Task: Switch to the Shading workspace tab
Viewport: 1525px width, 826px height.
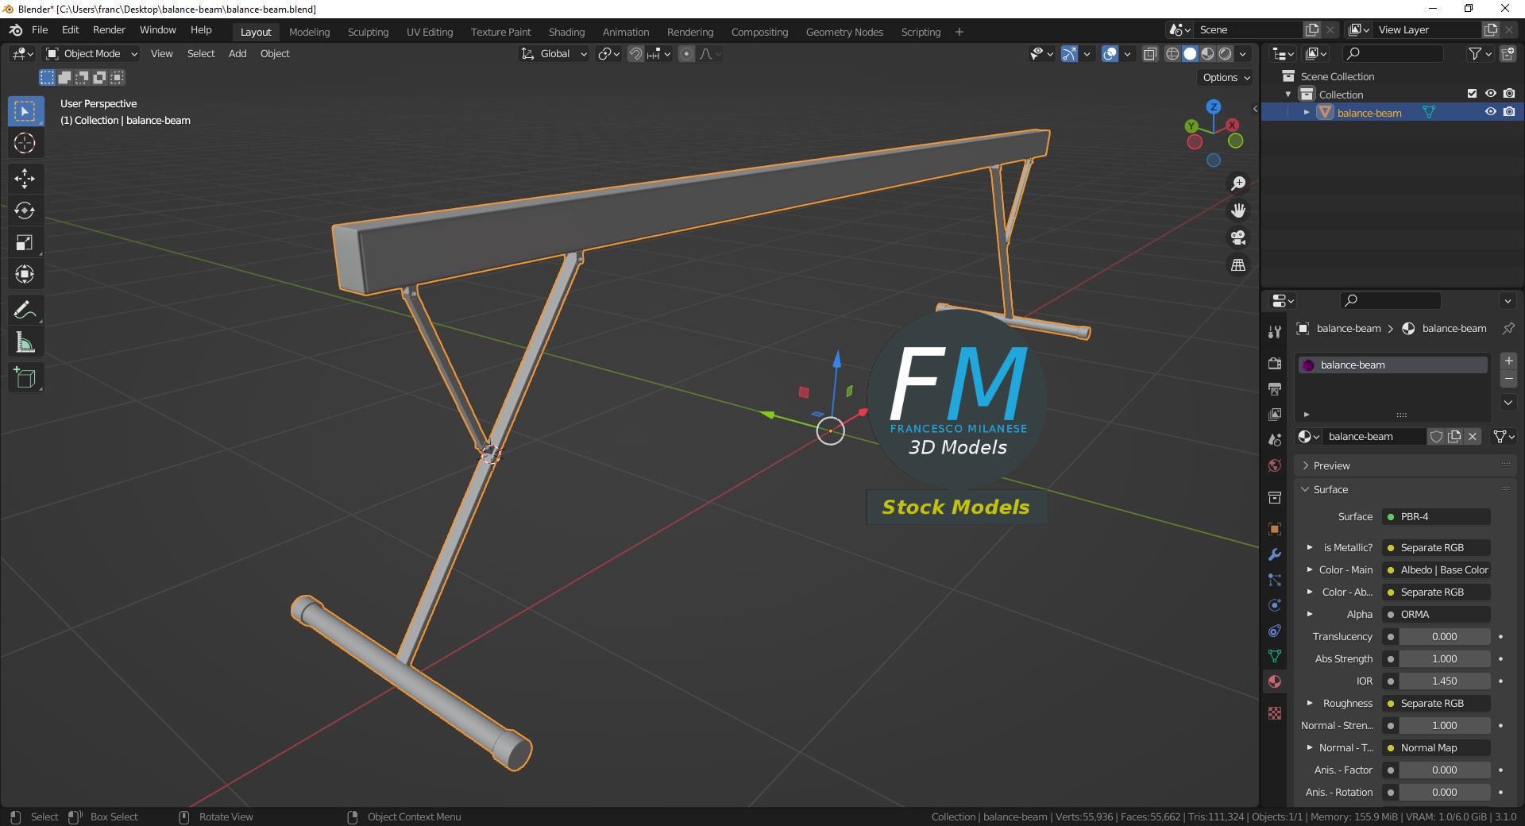Action: point(566,32)
